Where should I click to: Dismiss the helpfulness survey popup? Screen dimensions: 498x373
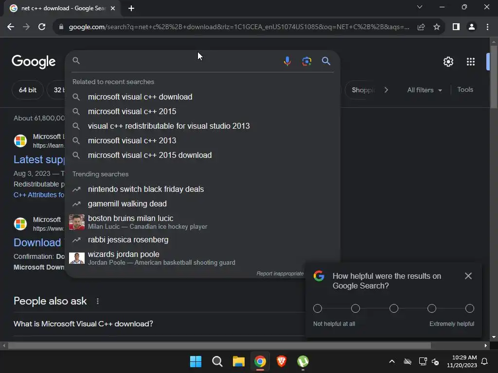pos(468,276)
